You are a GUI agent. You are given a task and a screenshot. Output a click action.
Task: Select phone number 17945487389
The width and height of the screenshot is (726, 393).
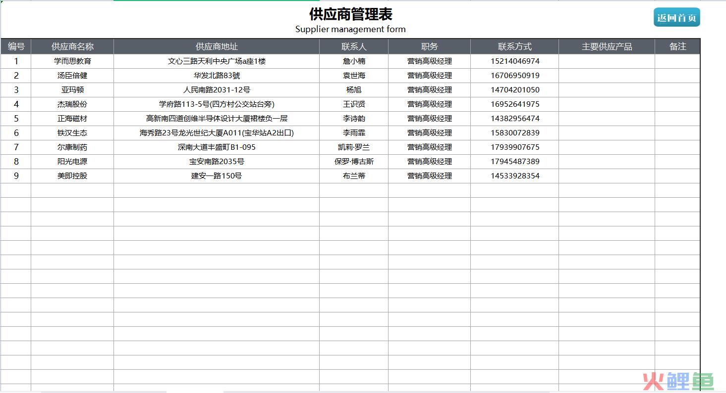[515, 162]
